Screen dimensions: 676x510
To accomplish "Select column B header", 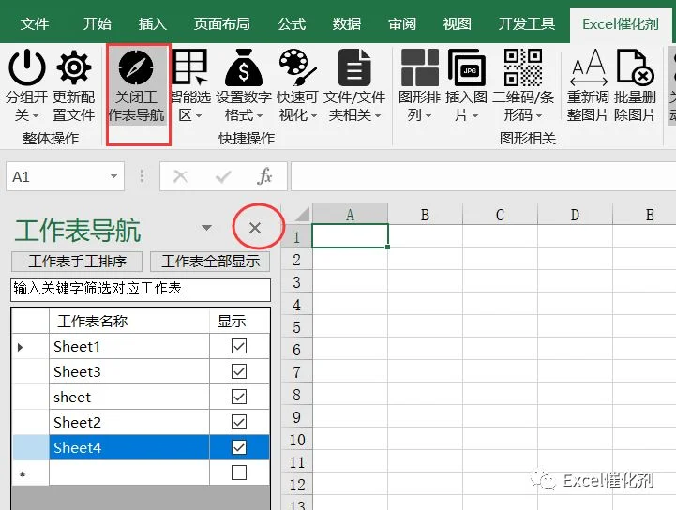I will (425, 215).
